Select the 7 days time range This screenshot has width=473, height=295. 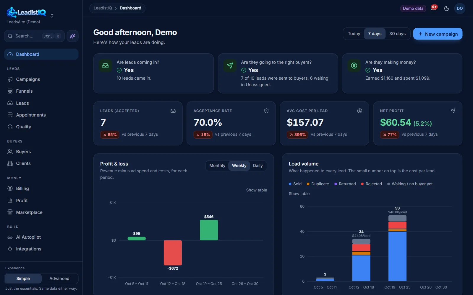click(375, 34)
